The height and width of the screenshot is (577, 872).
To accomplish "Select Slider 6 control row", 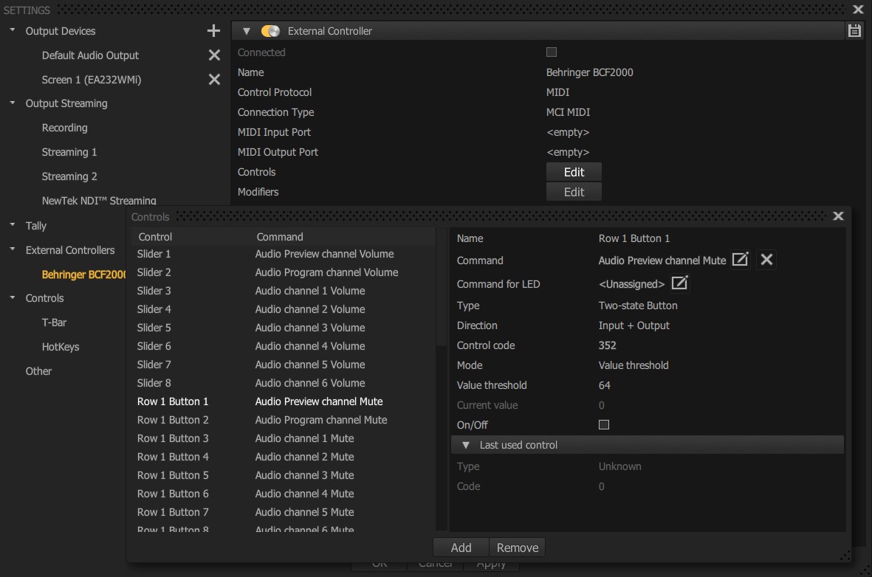I will (284, 346).
